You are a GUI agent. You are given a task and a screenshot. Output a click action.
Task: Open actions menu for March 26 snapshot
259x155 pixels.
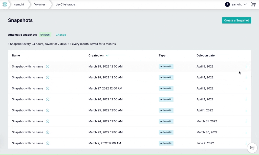pos(246,99)
